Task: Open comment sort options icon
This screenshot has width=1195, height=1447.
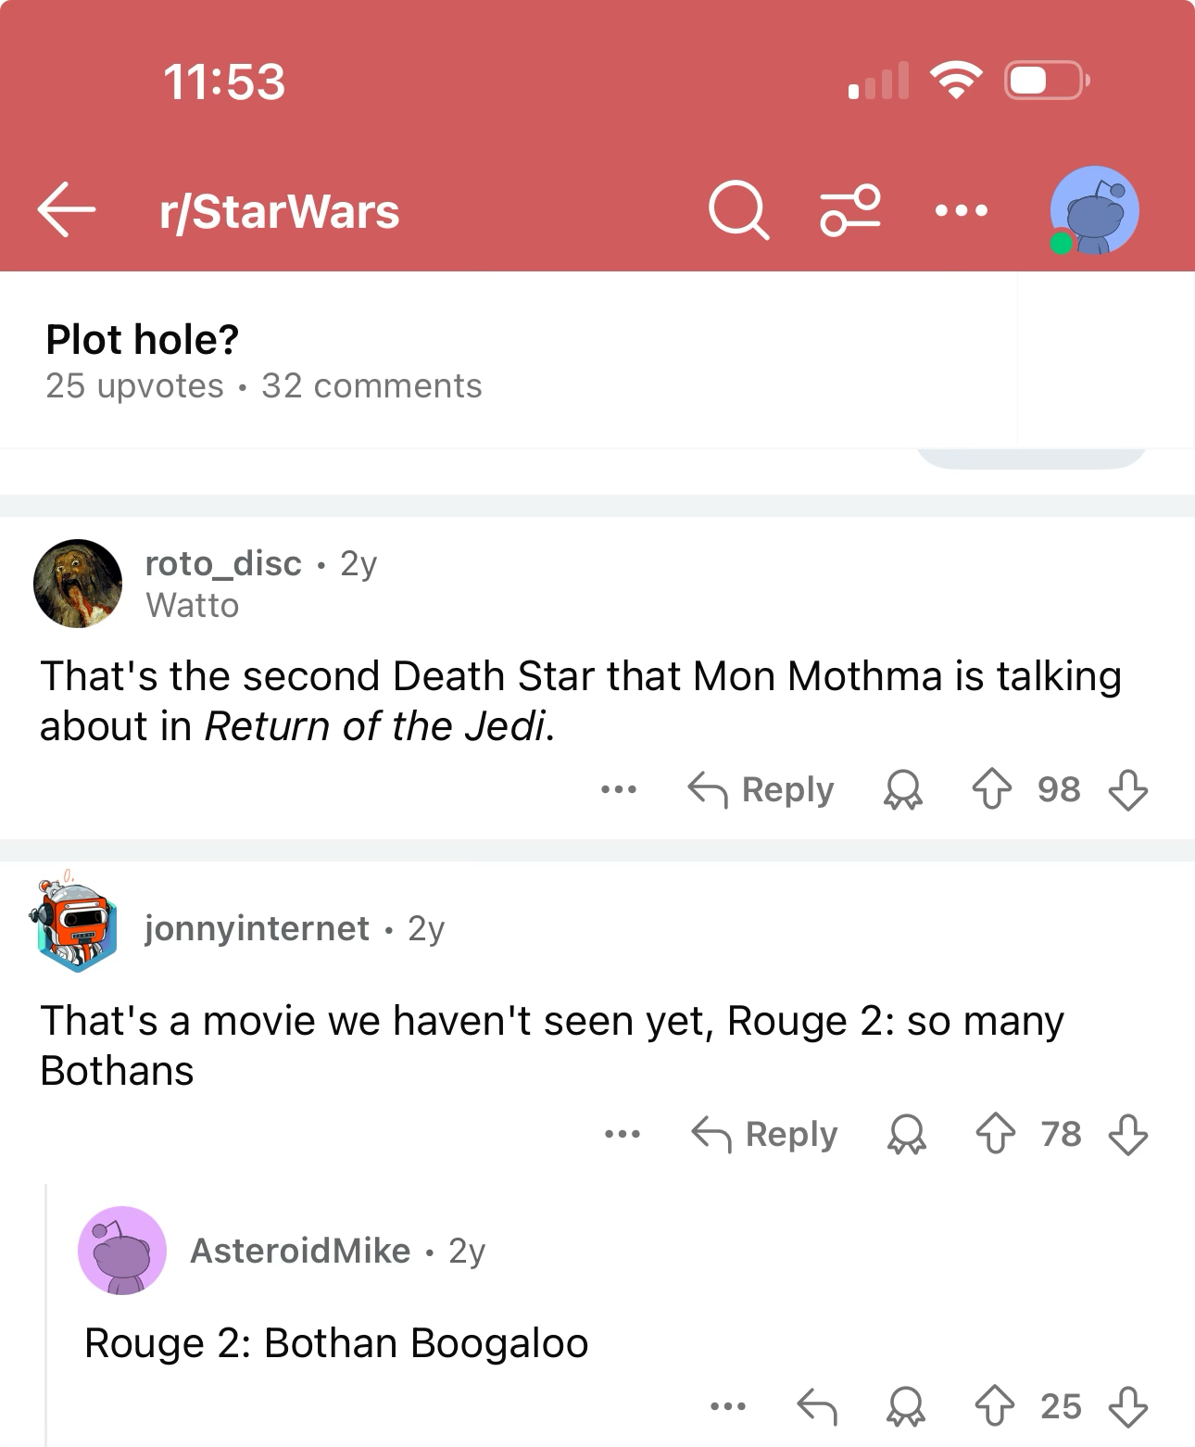Action: (849, 210)
